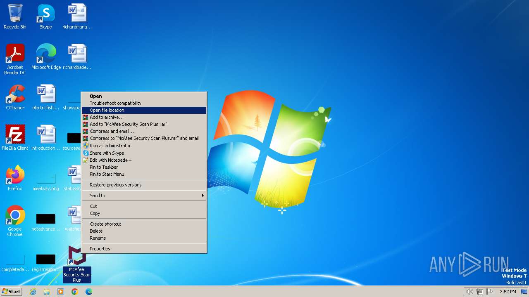Launch Chrome from the taskbar

point(75,292)
